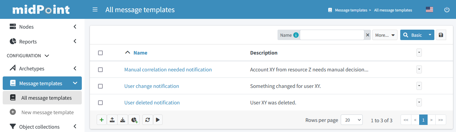Open User deleted notification link
456x132 pixels.
(152, 103)
